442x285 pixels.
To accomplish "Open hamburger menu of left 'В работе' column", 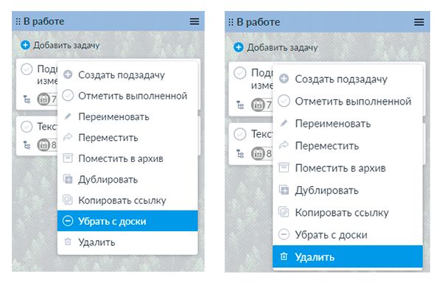I will (194, 21).
